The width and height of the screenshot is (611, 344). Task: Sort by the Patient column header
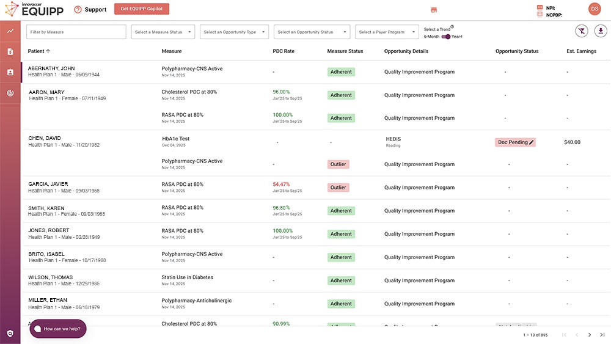click(x=39, y=51)
